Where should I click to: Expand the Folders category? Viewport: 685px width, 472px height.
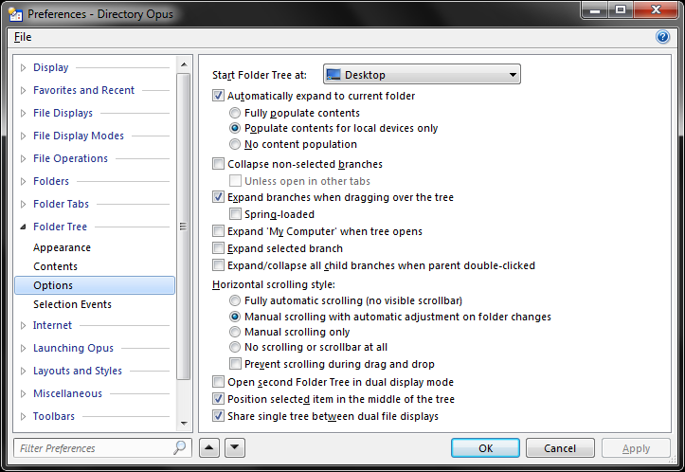coord(23,181)
